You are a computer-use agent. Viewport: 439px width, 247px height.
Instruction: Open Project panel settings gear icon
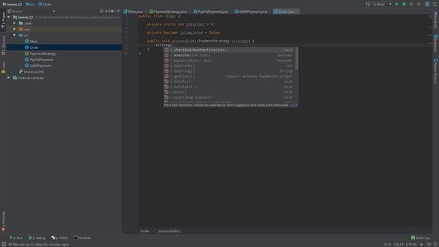pyautogui.click(x=112, y=11)
